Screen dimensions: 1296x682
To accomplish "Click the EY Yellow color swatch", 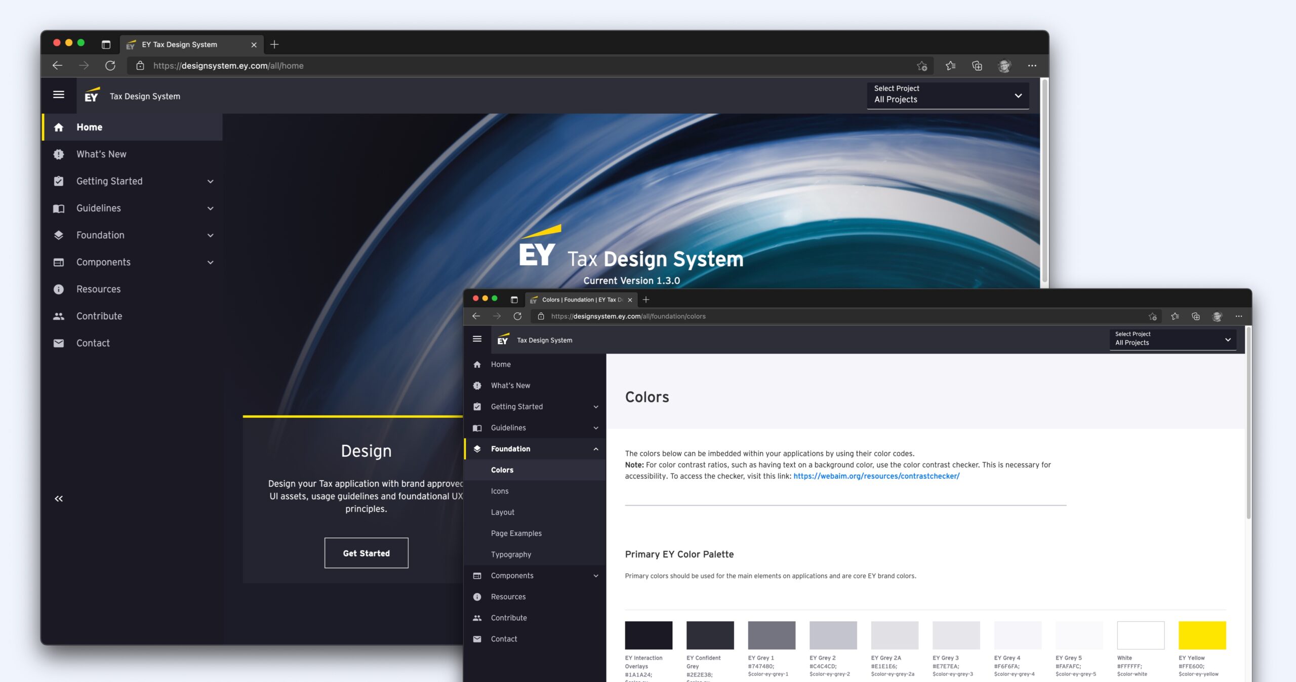I will point(1202,635).
